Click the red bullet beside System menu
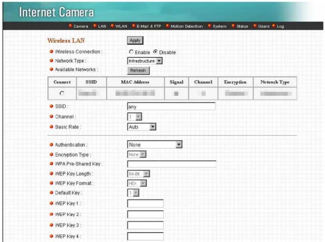The width and height of the screenshot is (325, 242). point(210,26)
